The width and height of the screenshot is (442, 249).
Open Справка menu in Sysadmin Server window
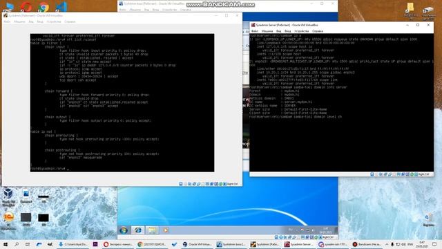pos(318,31)
